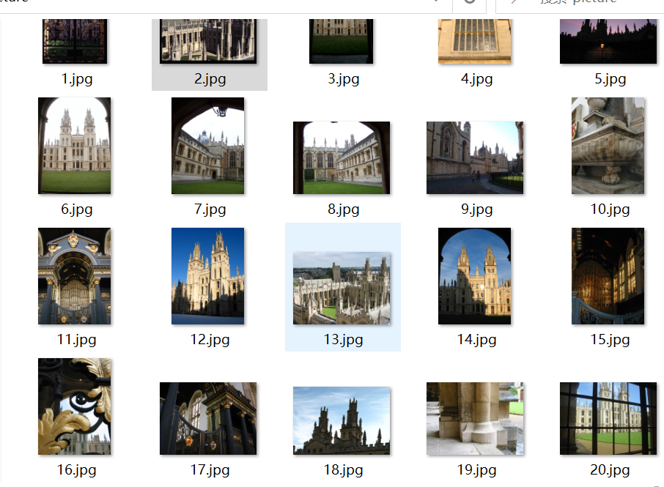Select the 5.jpg thumbnail image
Viewport: 664px width, 487px height.
pyautogui.click(x=608, y=41)
